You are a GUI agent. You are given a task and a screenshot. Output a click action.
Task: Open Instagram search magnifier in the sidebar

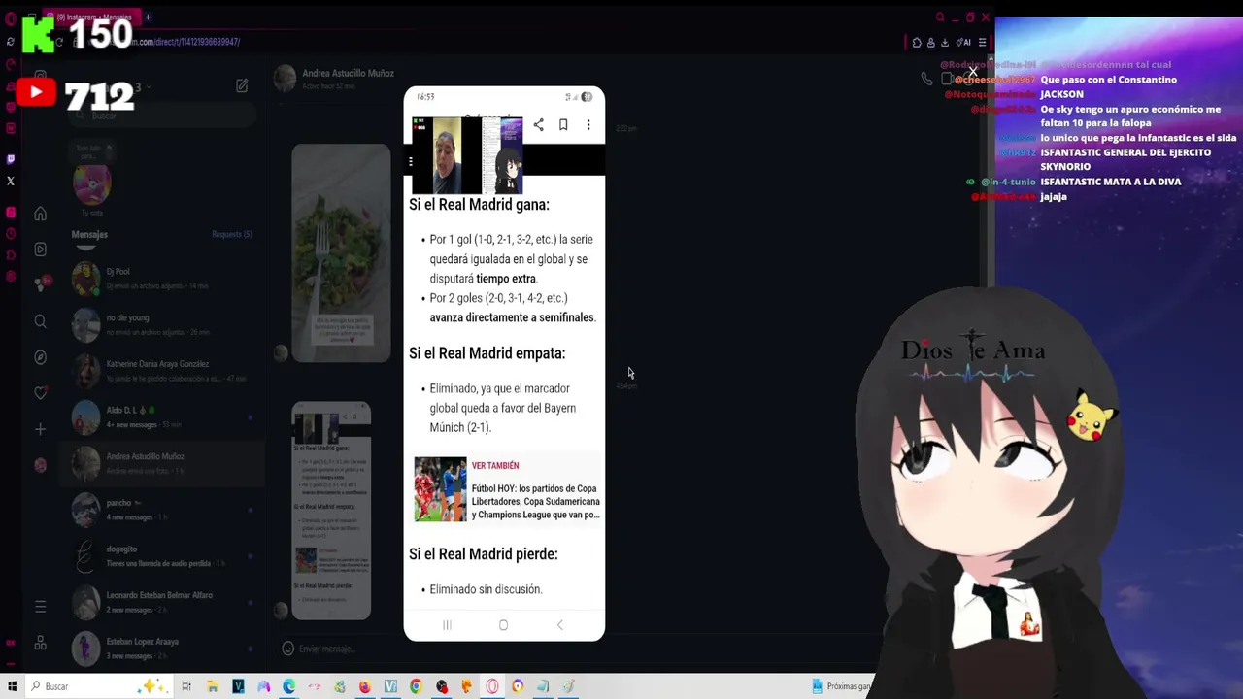pos(40,321)
